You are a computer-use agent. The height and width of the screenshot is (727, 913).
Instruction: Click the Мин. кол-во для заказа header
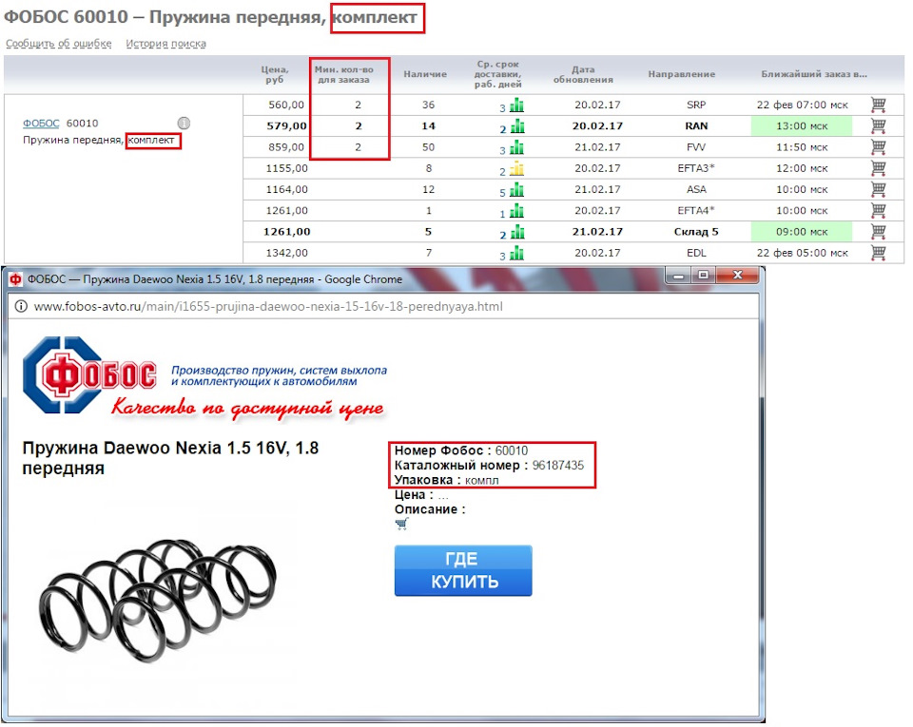pyautogui.click(x=344, y=74)
